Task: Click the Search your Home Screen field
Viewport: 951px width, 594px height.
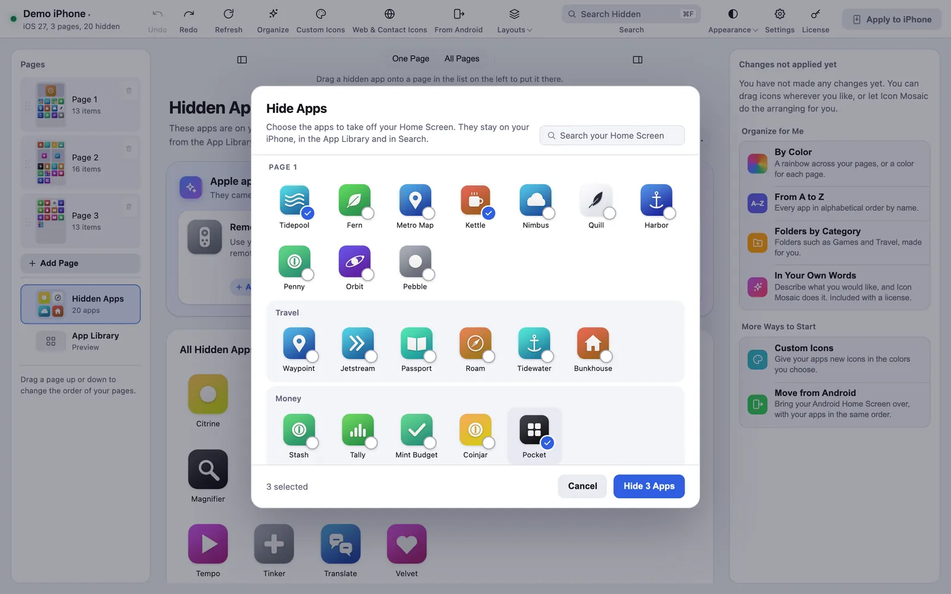Action: [x=612, y=135]
